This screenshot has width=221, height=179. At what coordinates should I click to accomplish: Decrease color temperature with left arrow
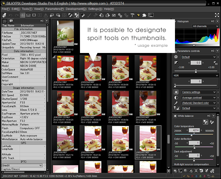[x=187, y=130]
